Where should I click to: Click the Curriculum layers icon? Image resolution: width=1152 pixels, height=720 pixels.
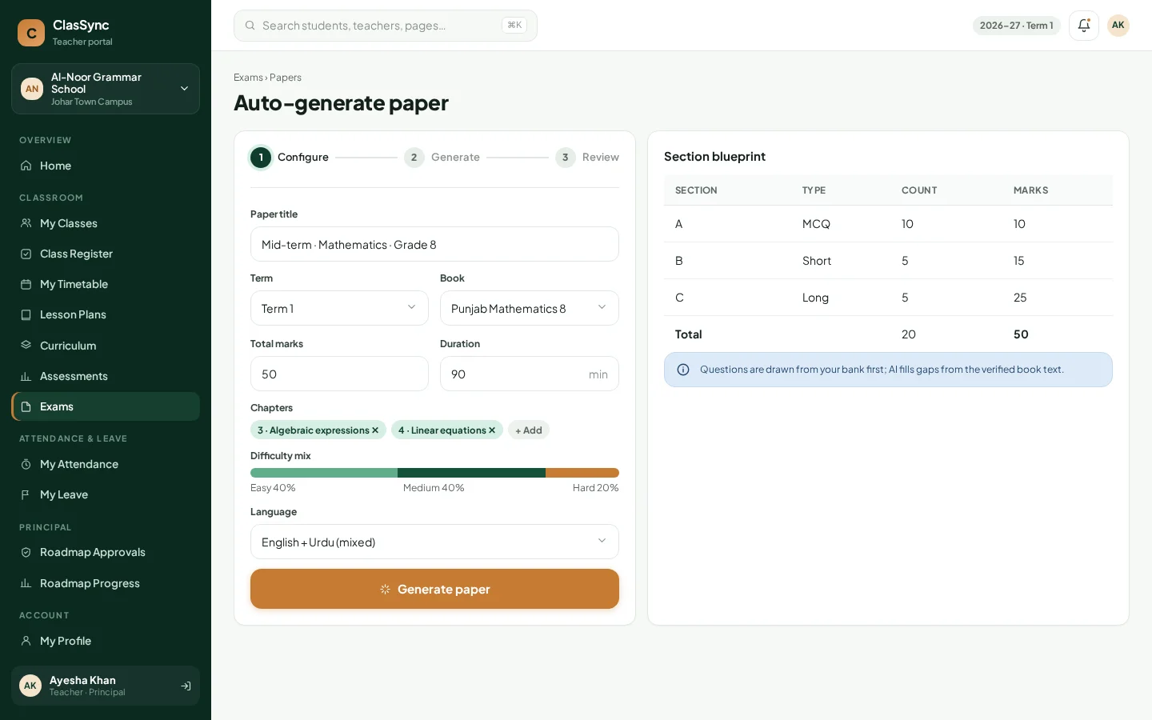pyautogui.click(x=26, y=346)
